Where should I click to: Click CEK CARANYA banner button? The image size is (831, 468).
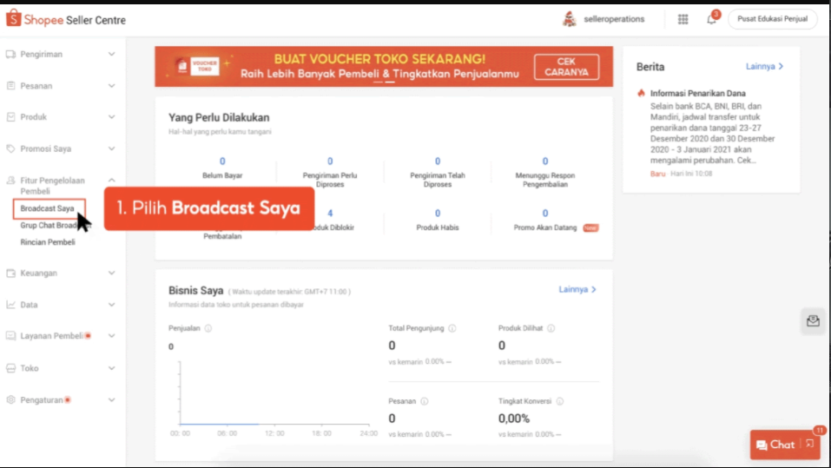pos(566,67)
